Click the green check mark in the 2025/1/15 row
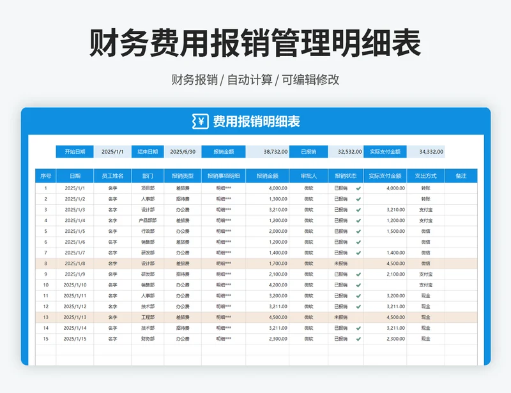Image resolution: width=511 pixels, height=393 pixels. point(358,339)
